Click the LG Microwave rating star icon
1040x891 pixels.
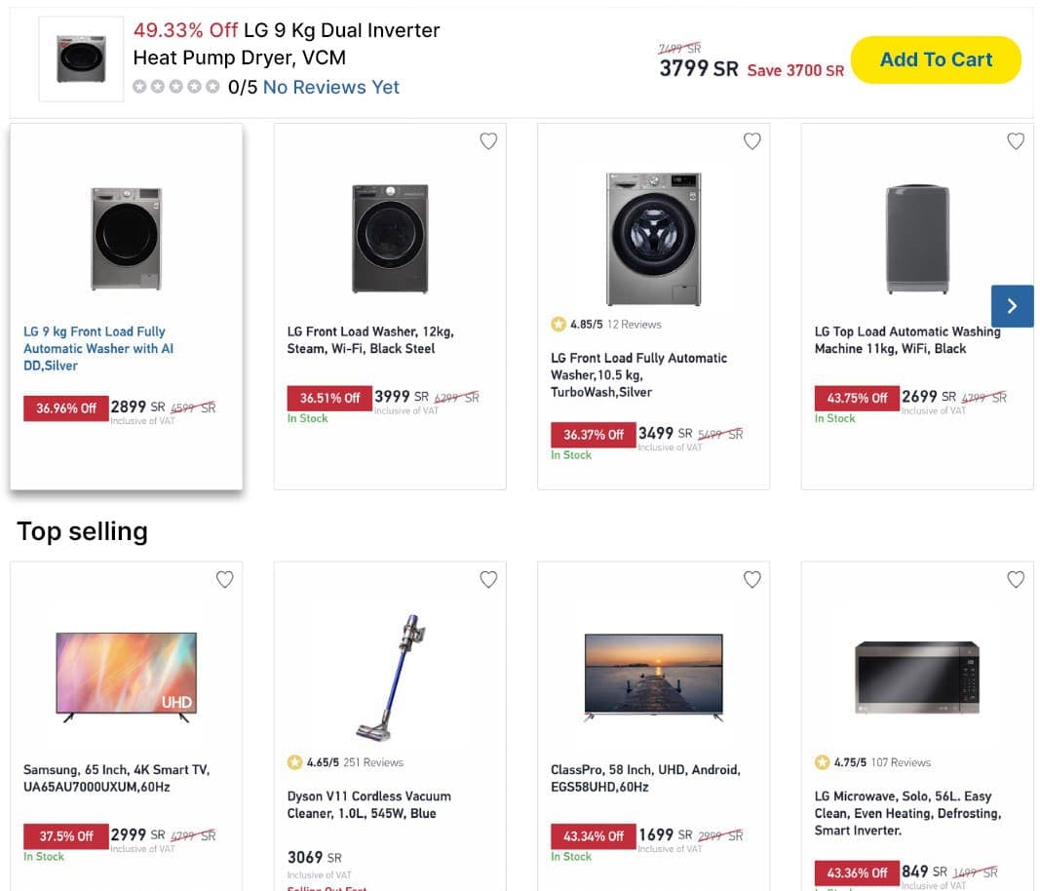pos(822,762)
